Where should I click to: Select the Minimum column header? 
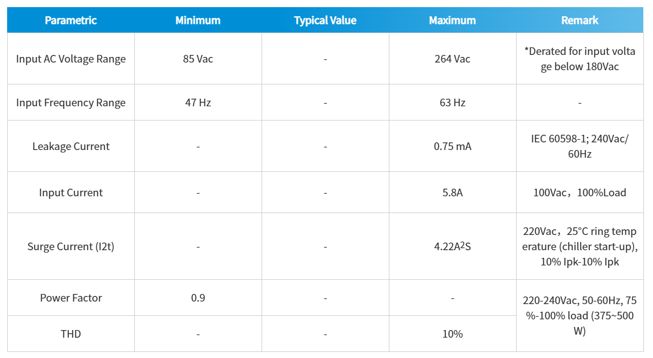[198, 20]
